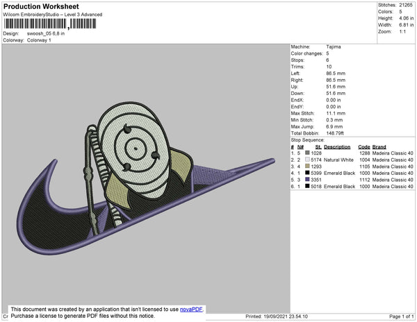Click the 'Color changes:' value 5
417x322 pixels.
click(x=327, y=53)
